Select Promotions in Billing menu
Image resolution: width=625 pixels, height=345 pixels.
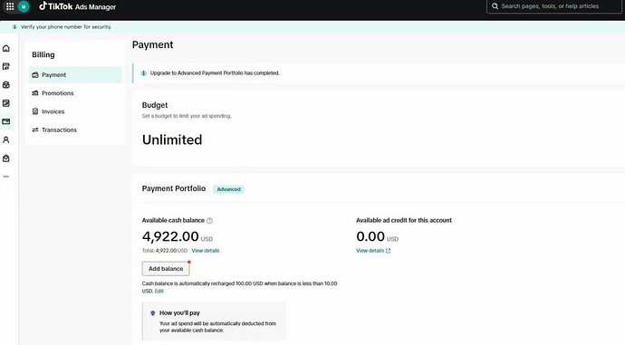[75, 93]
